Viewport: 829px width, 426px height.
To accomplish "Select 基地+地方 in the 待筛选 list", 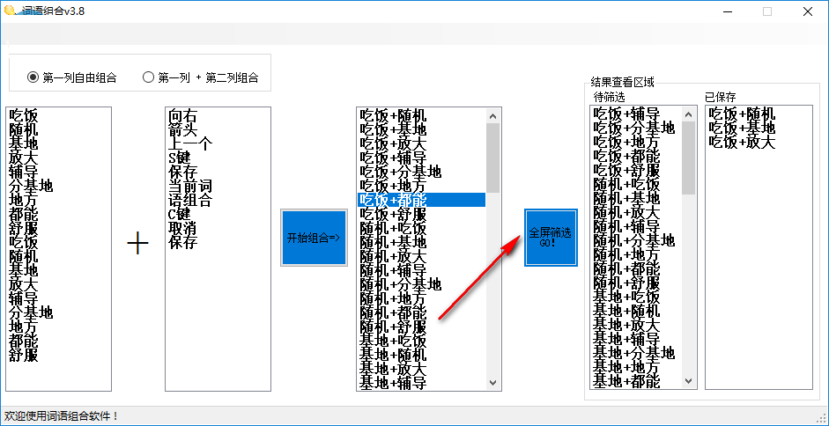I will tap(626, 367).
